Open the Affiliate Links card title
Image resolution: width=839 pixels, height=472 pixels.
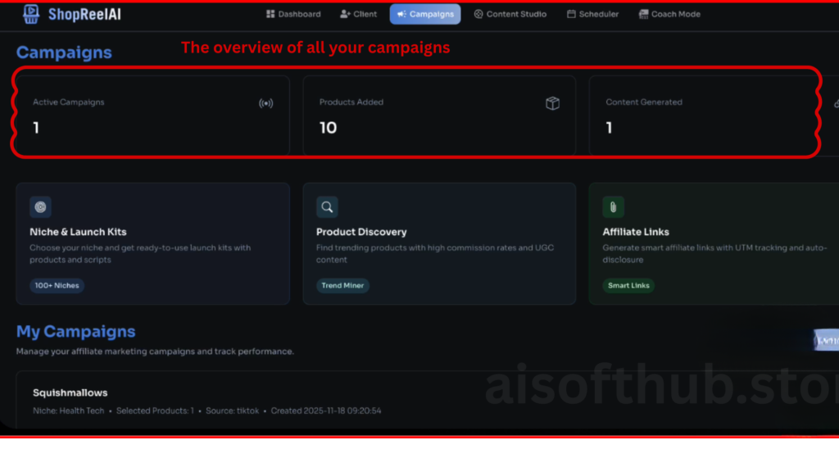[636, 232]
